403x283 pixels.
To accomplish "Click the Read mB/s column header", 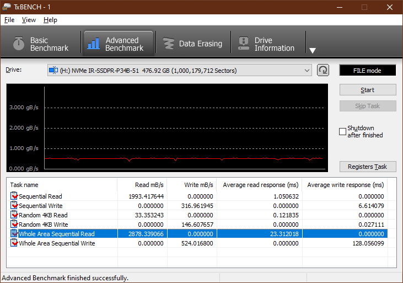I will [142, 185].
